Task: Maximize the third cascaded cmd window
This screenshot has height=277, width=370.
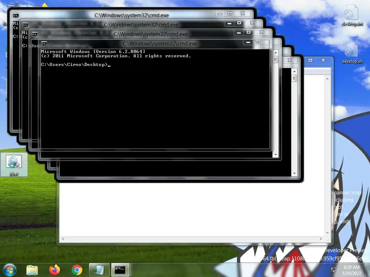Action: [249, 32]
